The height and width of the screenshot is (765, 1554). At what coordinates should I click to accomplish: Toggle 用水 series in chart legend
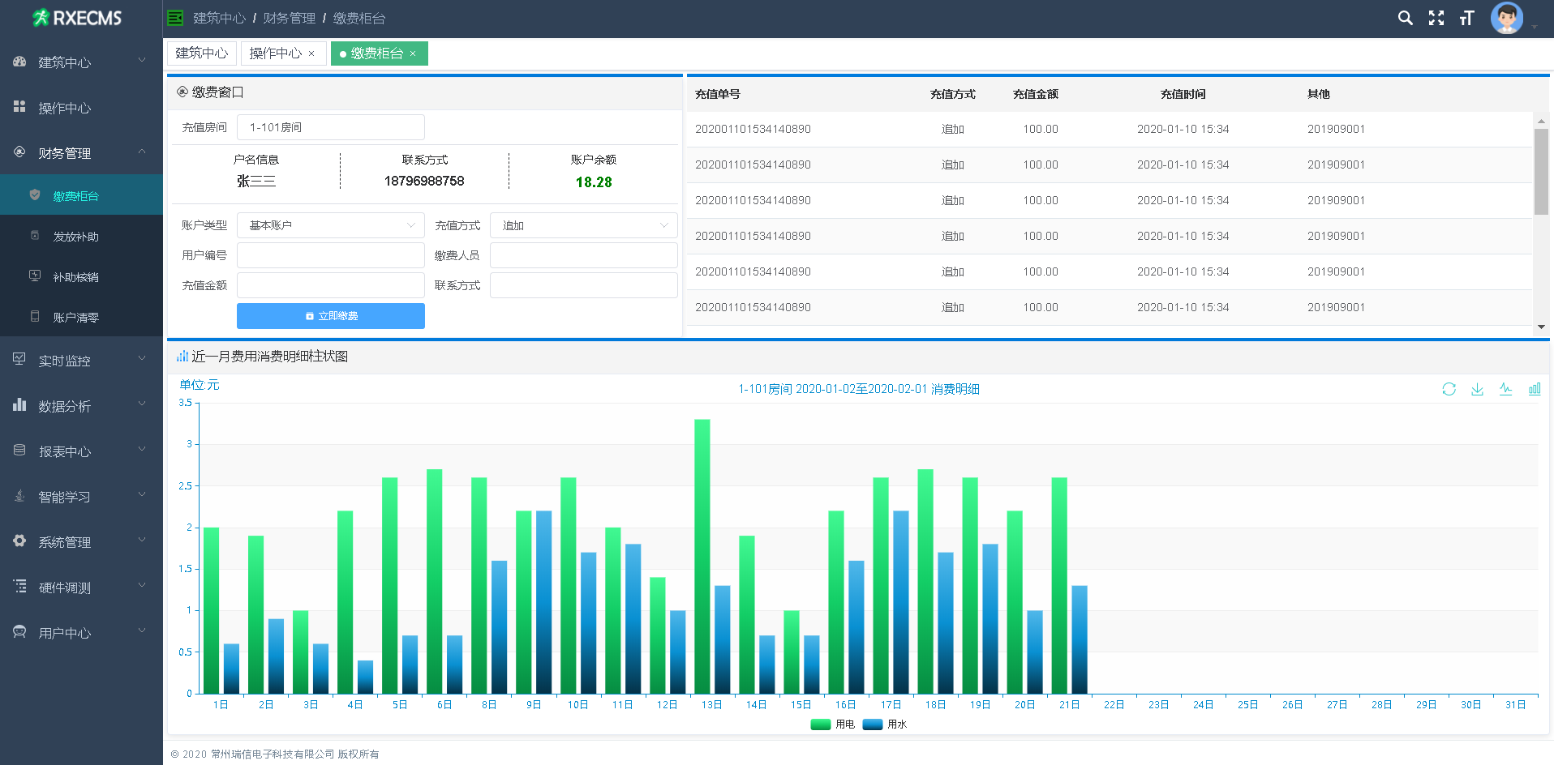(x=885, y=724)
